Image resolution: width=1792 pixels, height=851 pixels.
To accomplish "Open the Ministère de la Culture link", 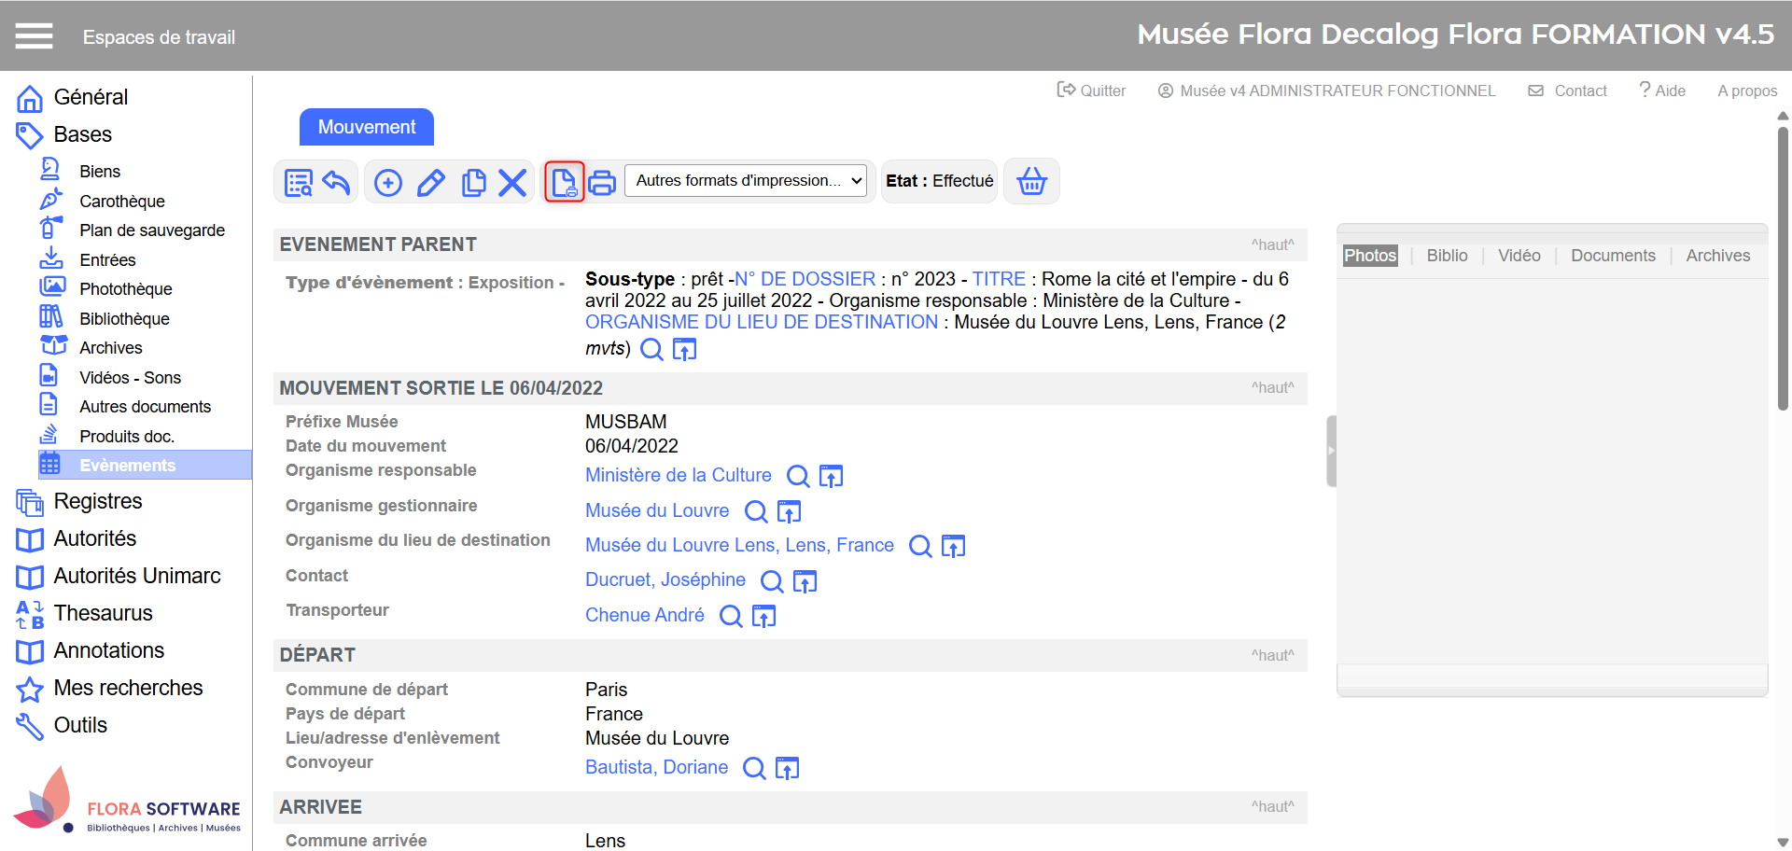I will (x=678, y=475).
